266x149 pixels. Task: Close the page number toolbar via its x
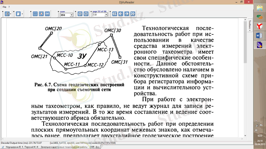91,12
